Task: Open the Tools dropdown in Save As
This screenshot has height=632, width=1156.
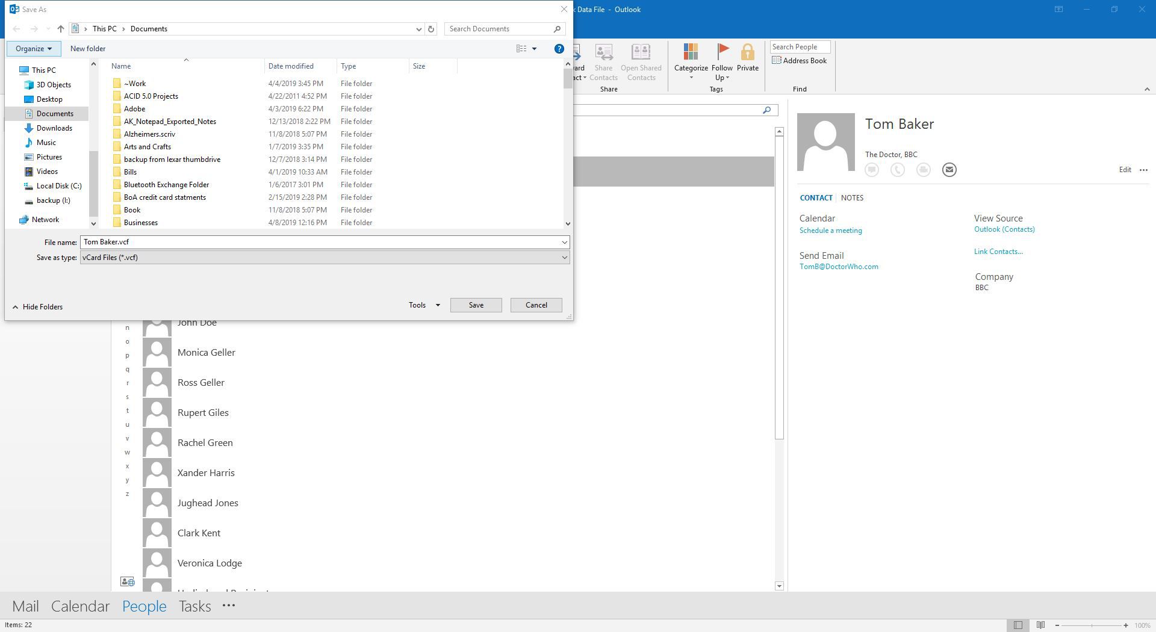Action: 424,305
